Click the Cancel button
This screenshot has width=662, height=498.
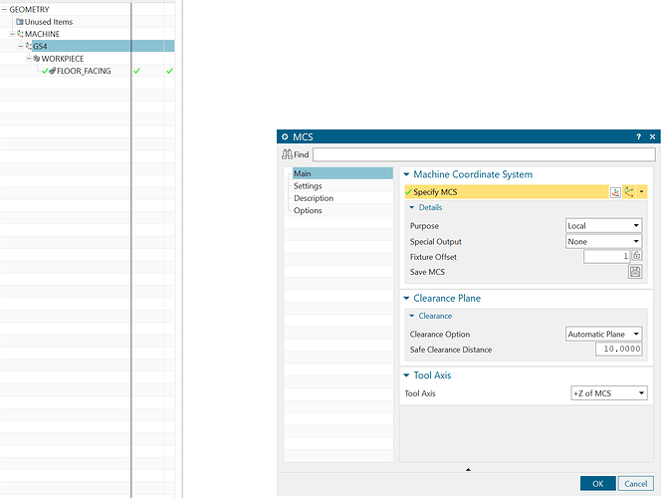pyautogui.click(x=636, y=484)
